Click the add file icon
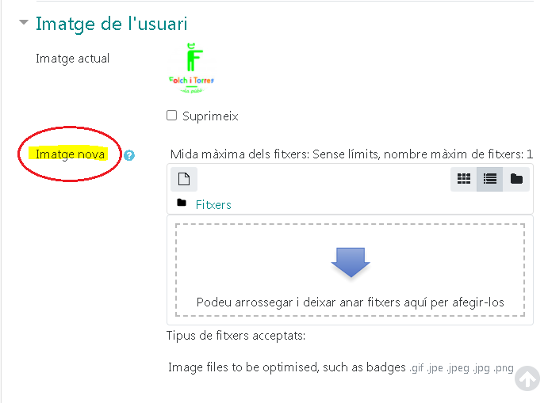The image size is (548, 403). click(184, 179)
